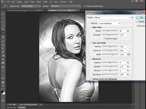Open the Sample All Layers dropdown
This screenshot has height=109, width=146.
pyautogui.click(x=65, y=6)
